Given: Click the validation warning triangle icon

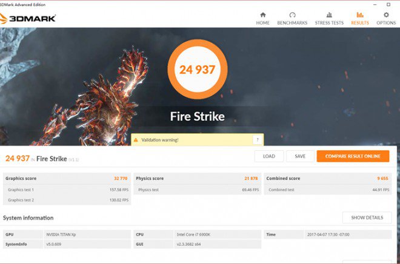Looking at the screenshot, I should point(136,140).
